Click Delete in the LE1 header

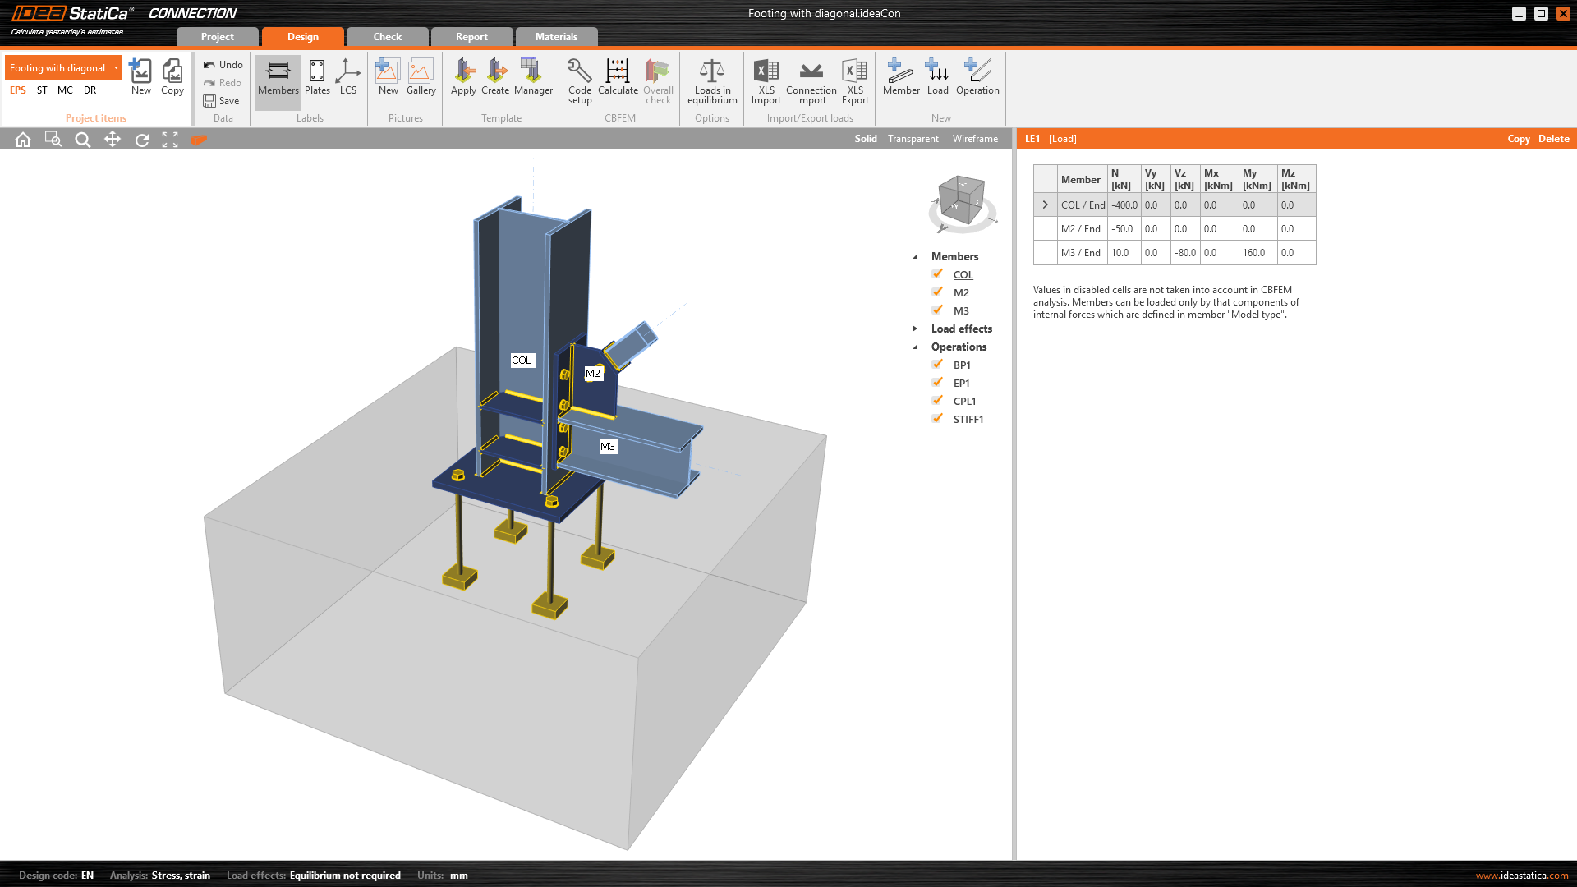tap(1553, 139)
